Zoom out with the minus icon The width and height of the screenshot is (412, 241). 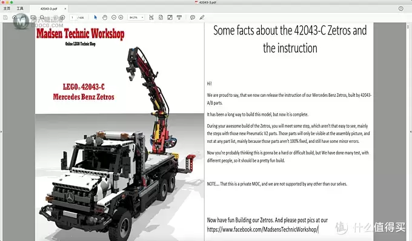114,18
